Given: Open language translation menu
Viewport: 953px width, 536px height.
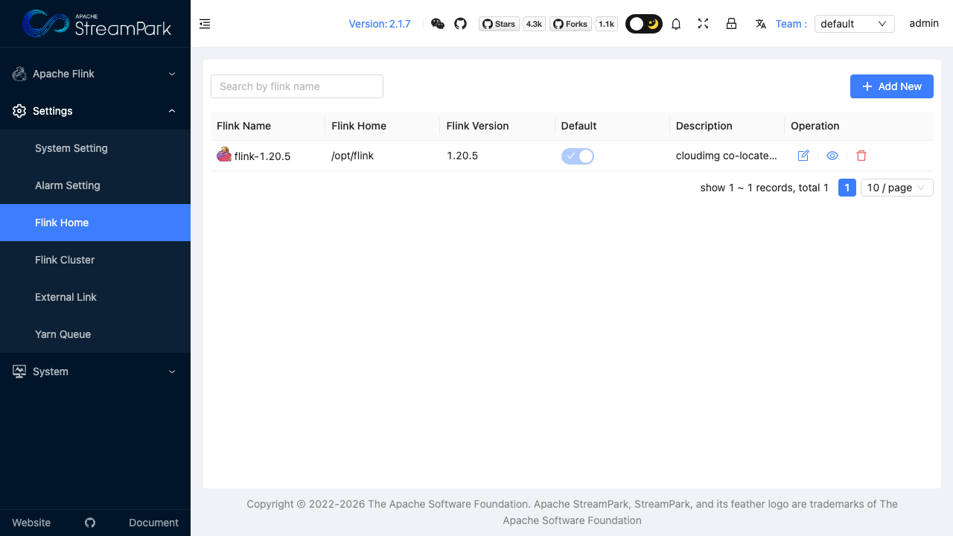Looking at the screenshot, I should pos(760,24).
